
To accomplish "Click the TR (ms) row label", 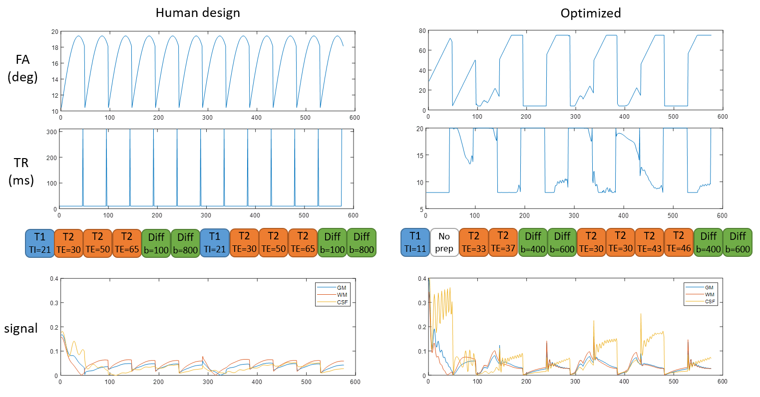I will point(21,171).
